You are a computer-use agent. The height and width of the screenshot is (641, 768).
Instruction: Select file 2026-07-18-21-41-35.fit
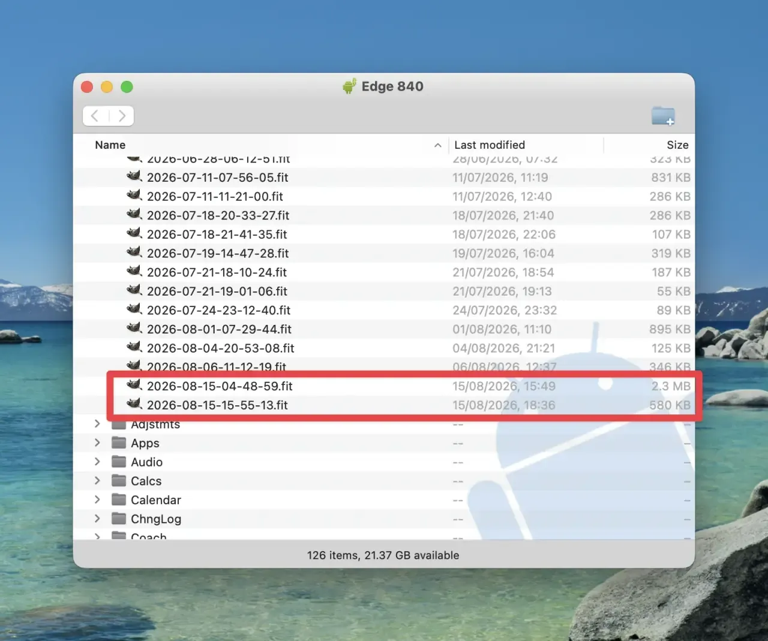click(217, 234)
